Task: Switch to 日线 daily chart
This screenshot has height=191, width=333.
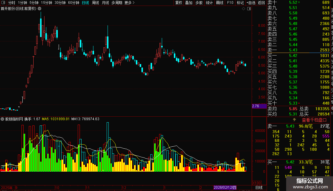Action: [85, 3]
